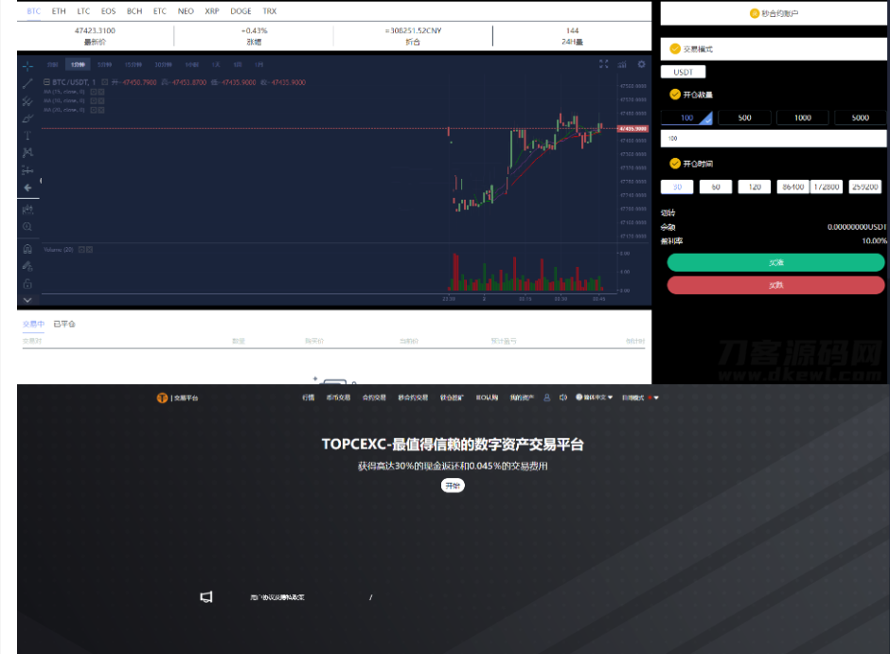Switch to the BCH coin tab
This screenshot has height=654, width=890.
[134, 11]
